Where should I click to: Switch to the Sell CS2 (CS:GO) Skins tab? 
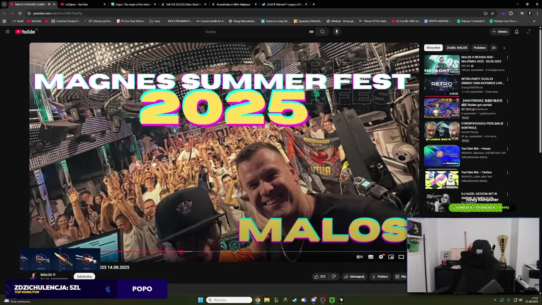point(184,4)
